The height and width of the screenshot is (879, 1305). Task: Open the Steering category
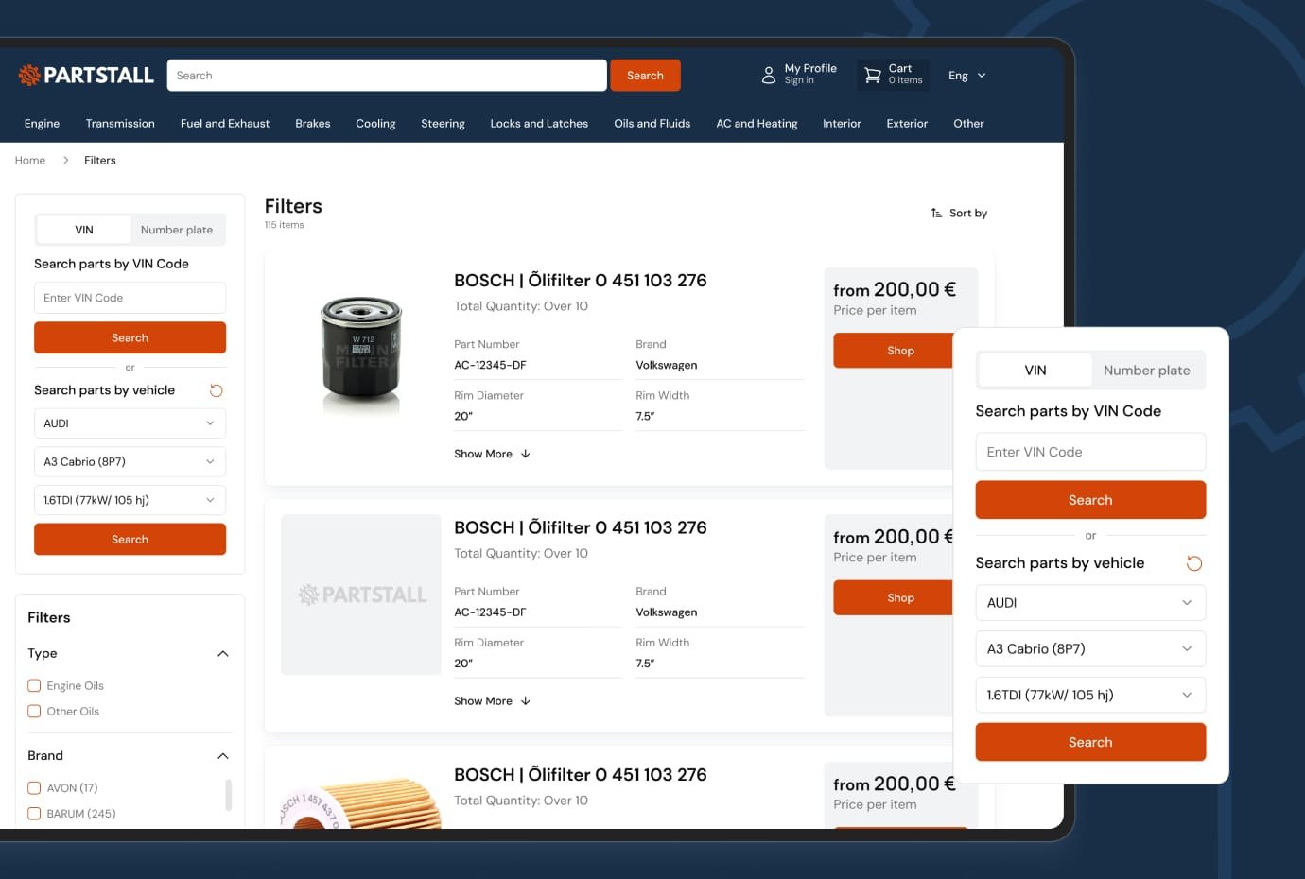(443, 124)
